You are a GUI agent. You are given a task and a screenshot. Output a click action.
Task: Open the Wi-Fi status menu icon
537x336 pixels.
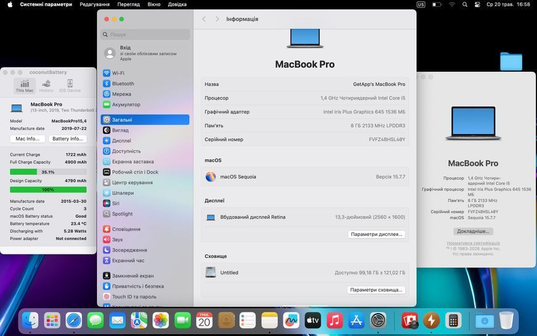pyautogui.click(x=452, y=4)
